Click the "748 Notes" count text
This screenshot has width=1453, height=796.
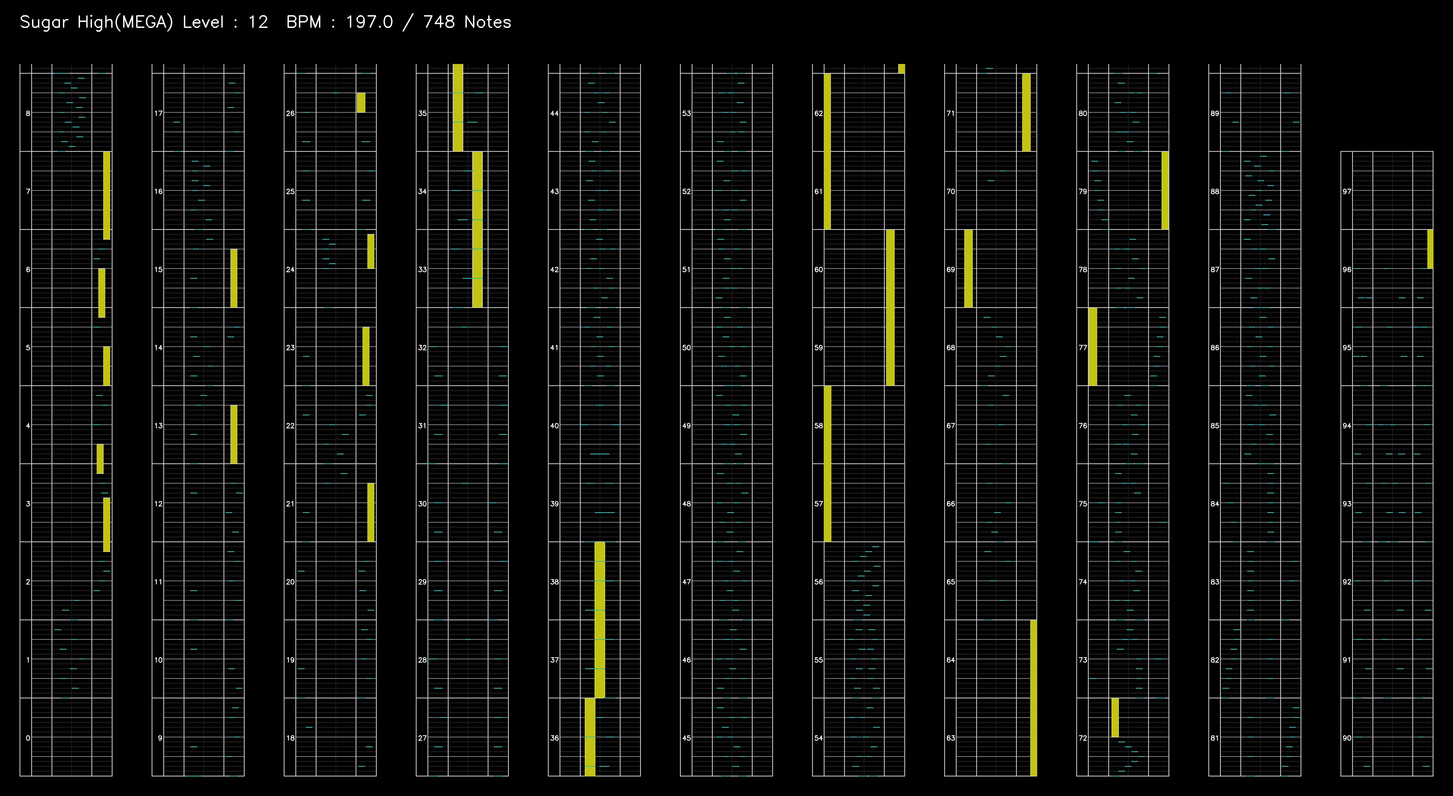(x=467, y=23)
